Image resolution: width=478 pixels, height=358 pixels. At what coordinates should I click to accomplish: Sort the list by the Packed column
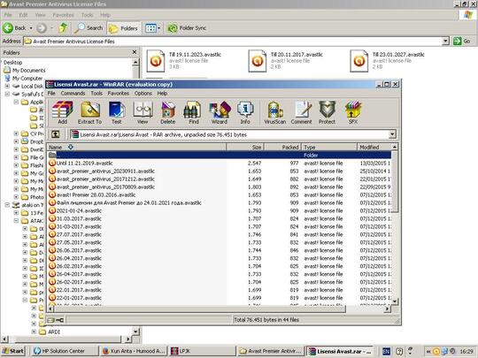coord(282,148)
